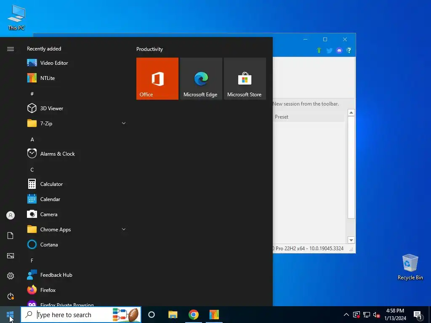
Task: Click the # section header
Action: coord(32,94)
